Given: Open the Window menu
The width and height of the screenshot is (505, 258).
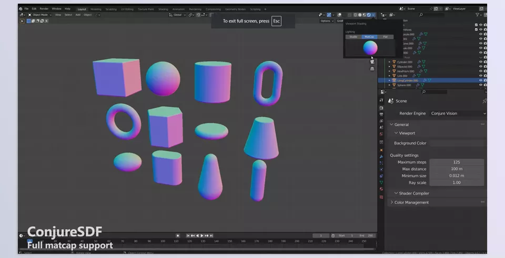Looking at the screenshot, I should point(57,9).
